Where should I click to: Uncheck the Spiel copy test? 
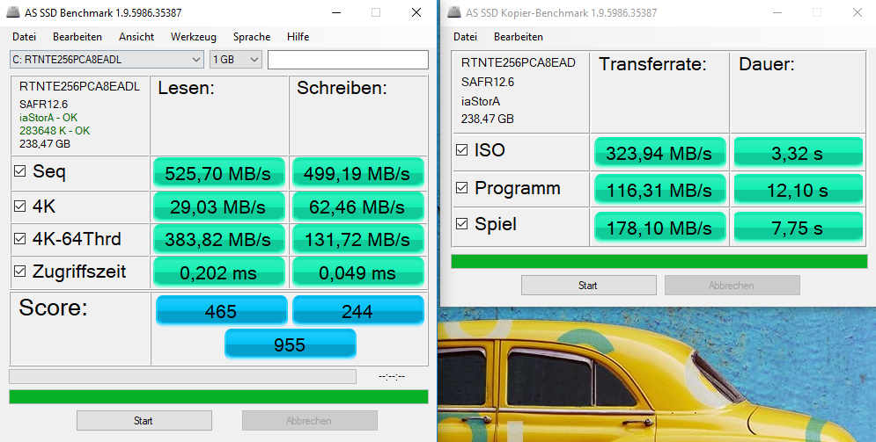[461, 224]
